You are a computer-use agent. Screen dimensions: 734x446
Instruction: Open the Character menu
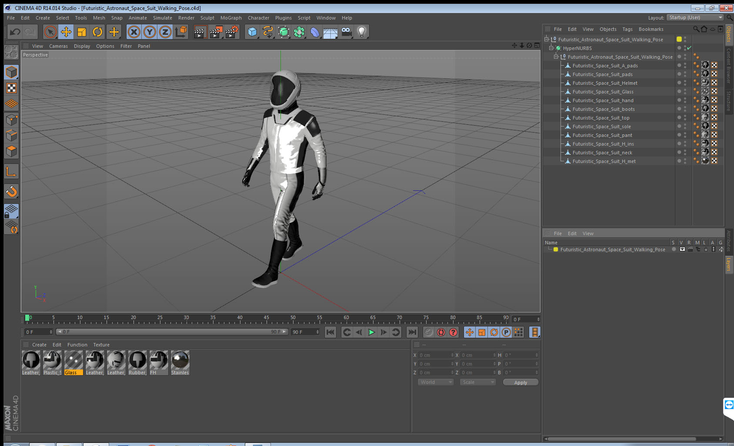coord(258,18)
